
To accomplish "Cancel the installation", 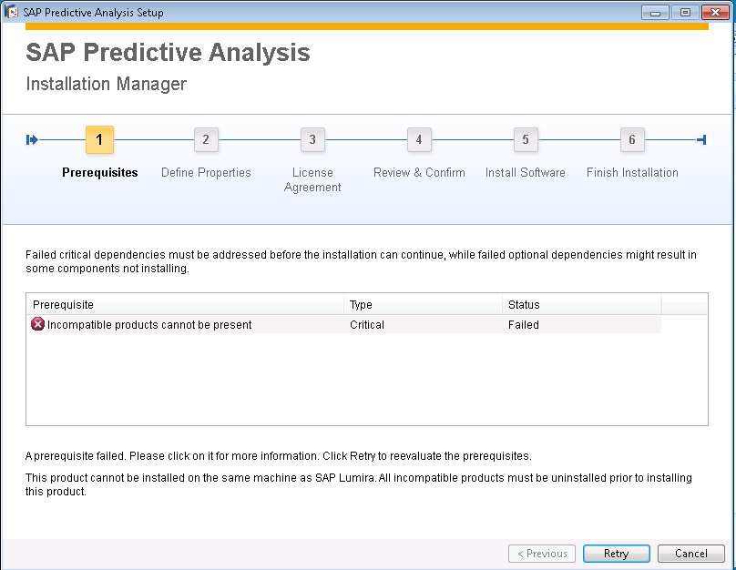I will (x=690, y=554).
